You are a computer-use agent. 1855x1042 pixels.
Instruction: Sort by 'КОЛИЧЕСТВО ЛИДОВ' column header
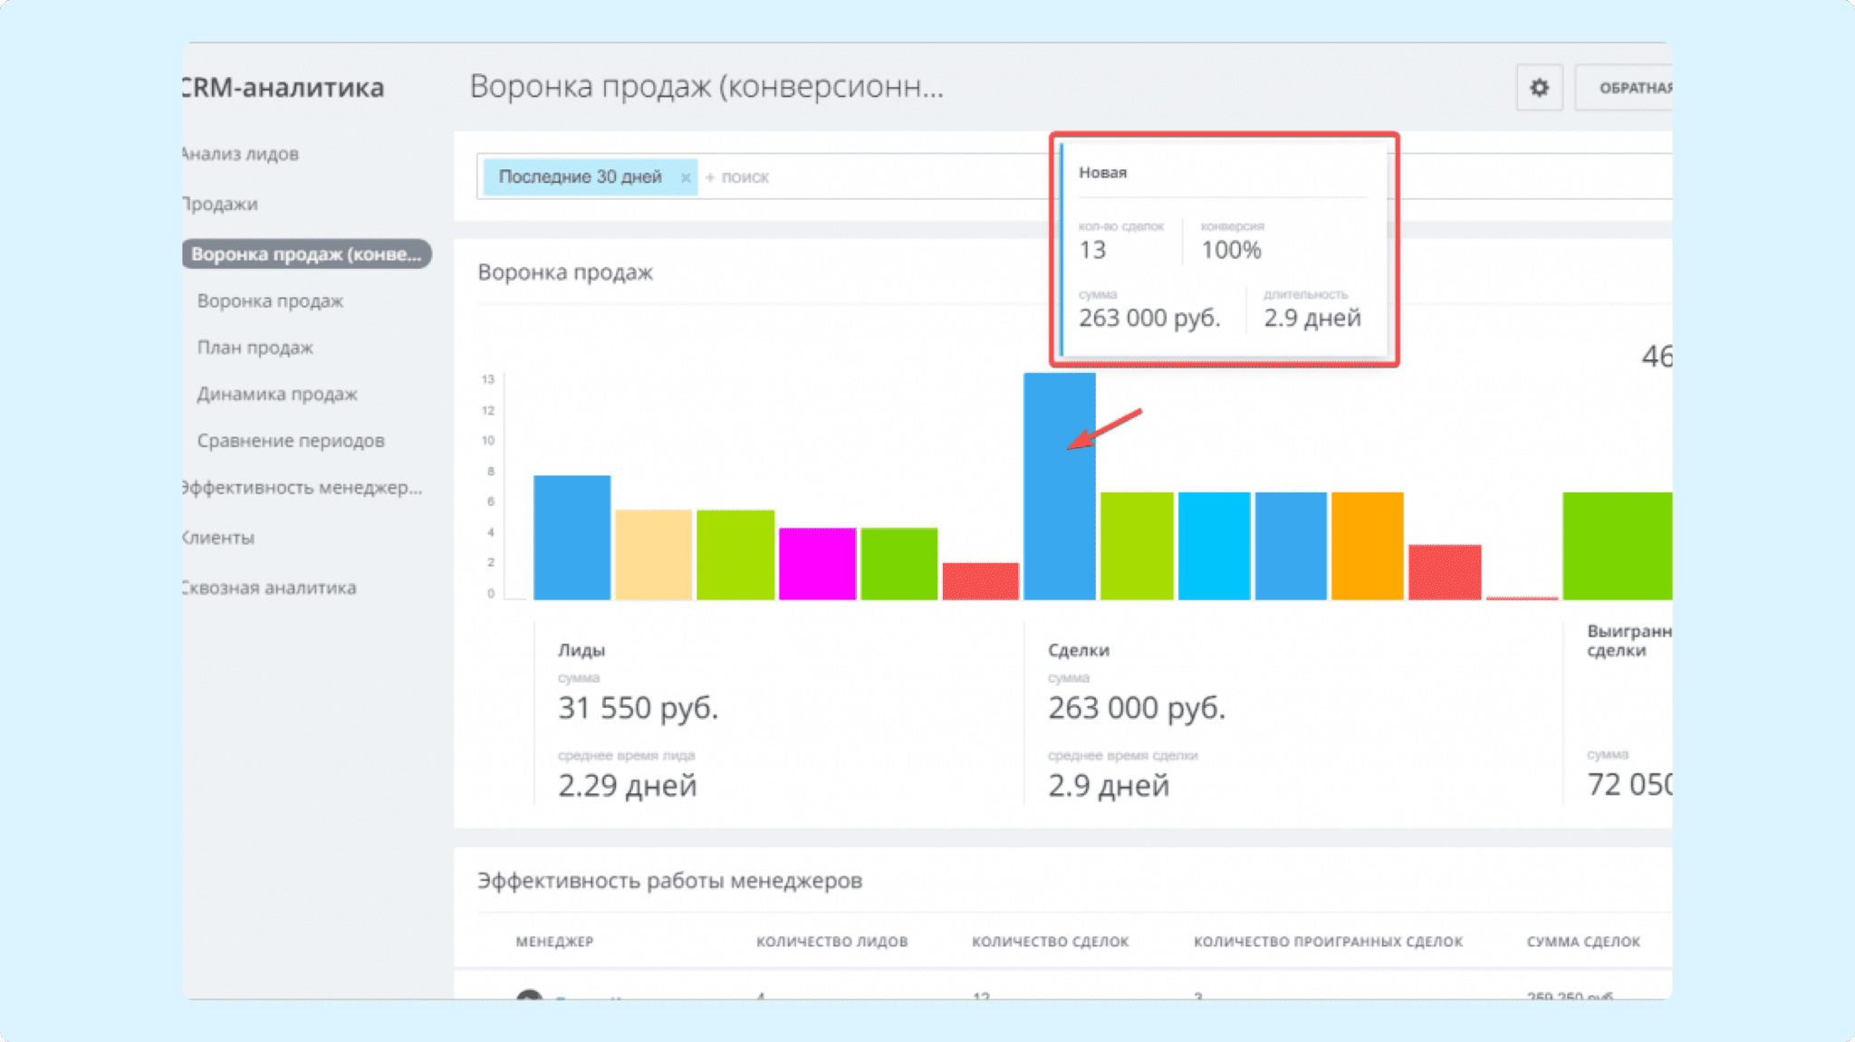pyautogui.click(x=831, y=942)
